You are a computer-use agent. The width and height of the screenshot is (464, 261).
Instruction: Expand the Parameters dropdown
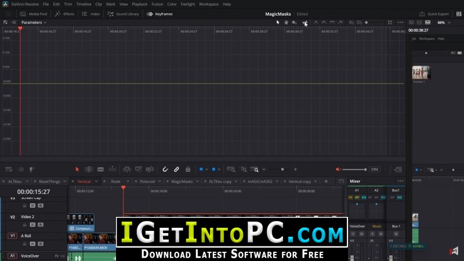coord(34,22)
